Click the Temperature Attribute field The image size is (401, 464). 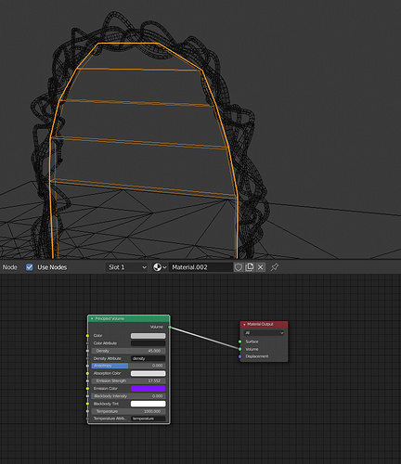point(148,419)
